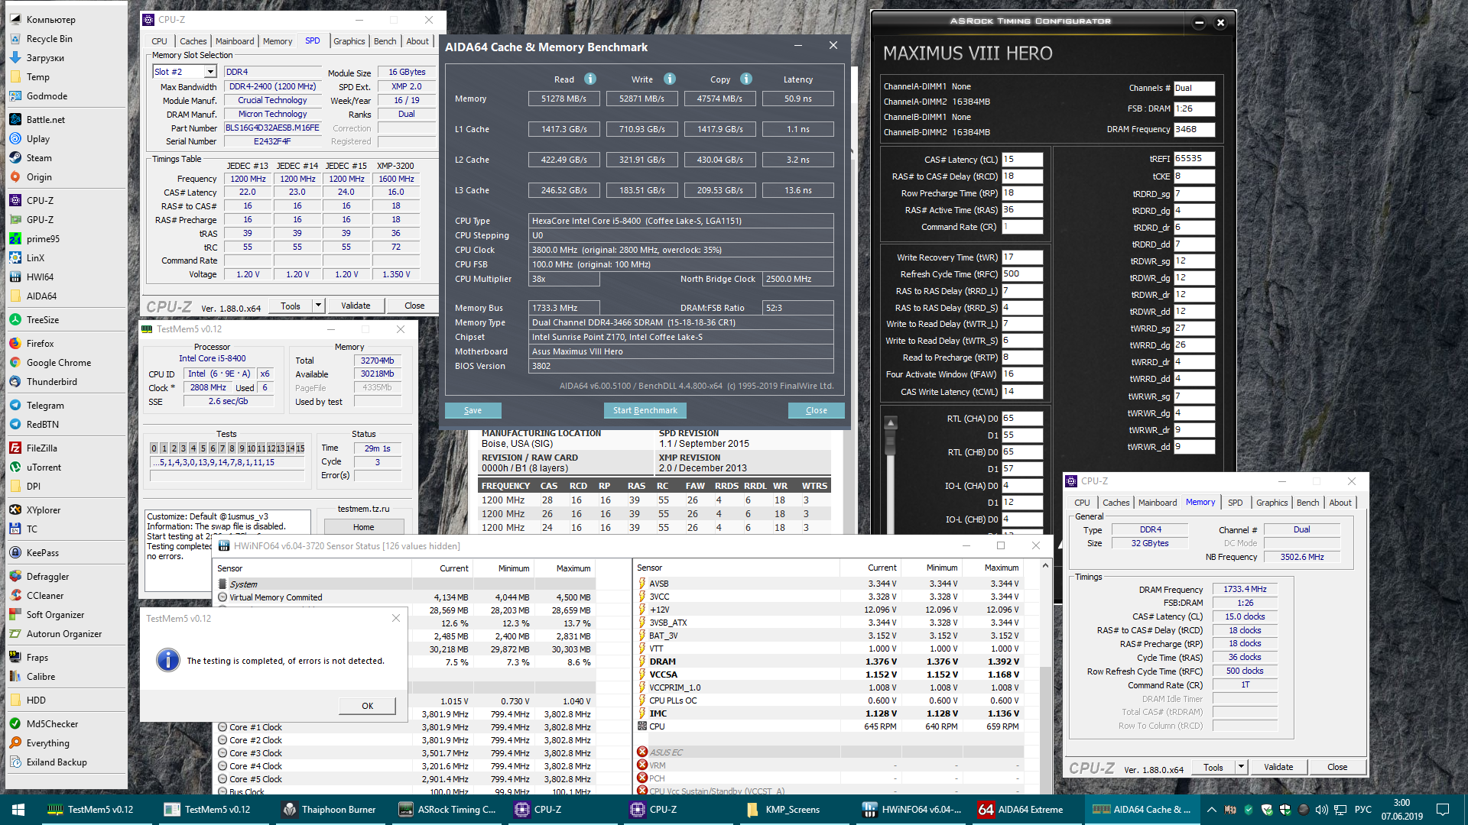This screenshot has width=1468, height=825.
Task: Open the Bench tab in the Memory CPU-Z window
Action: [x=1307, y=503]
